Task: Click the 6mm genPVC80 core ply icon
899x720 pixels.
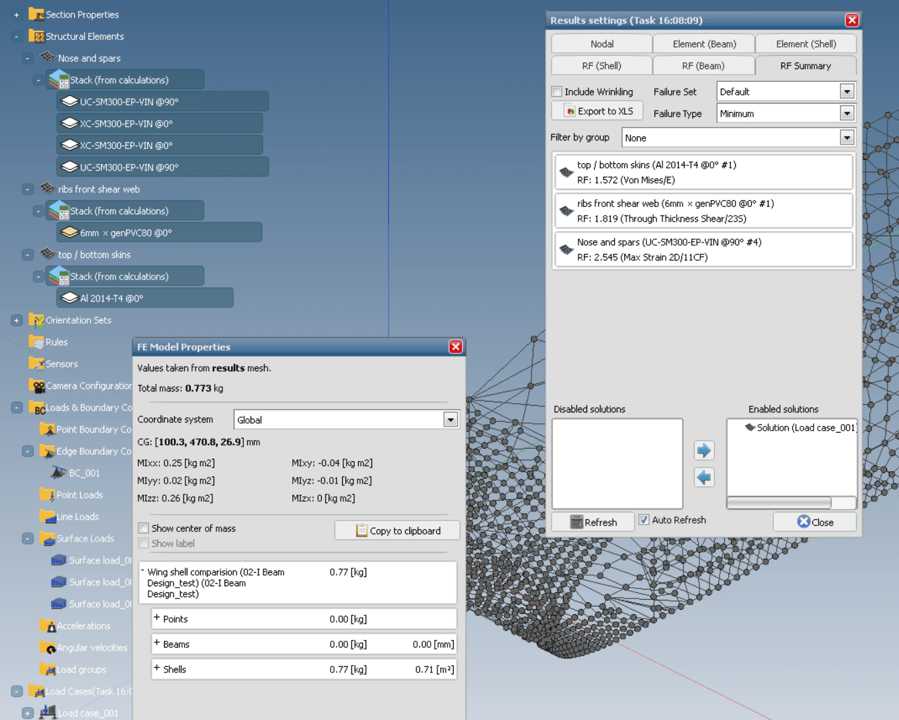Action: tap(69, 232)
